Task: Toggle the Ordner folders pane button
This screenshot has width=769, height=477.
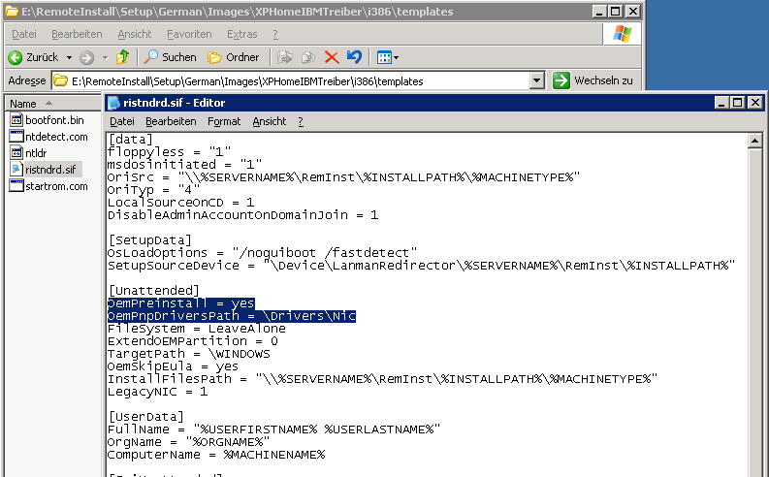Action: click(233, 57)
